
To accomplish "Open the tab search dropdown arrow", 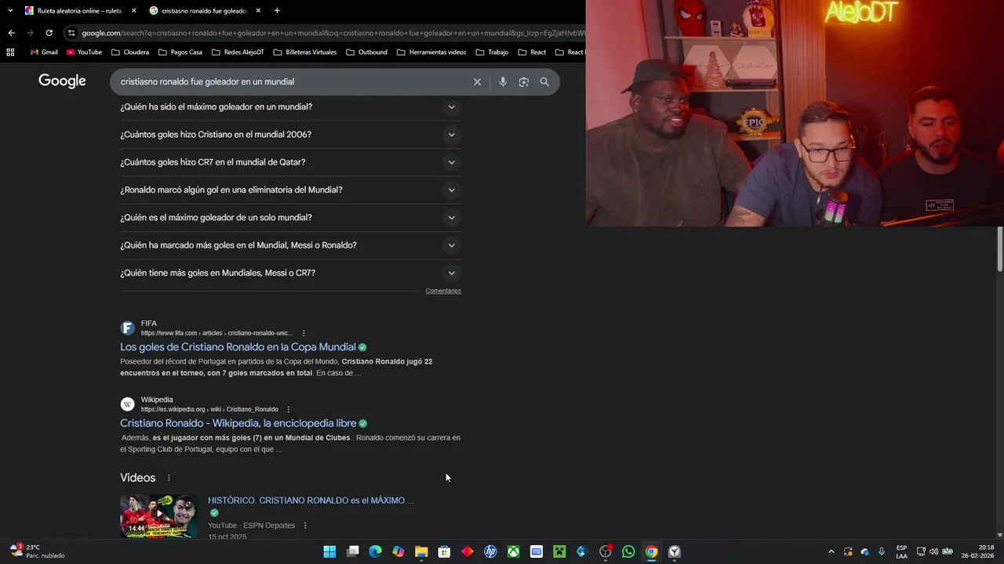I will click(10, 10).
